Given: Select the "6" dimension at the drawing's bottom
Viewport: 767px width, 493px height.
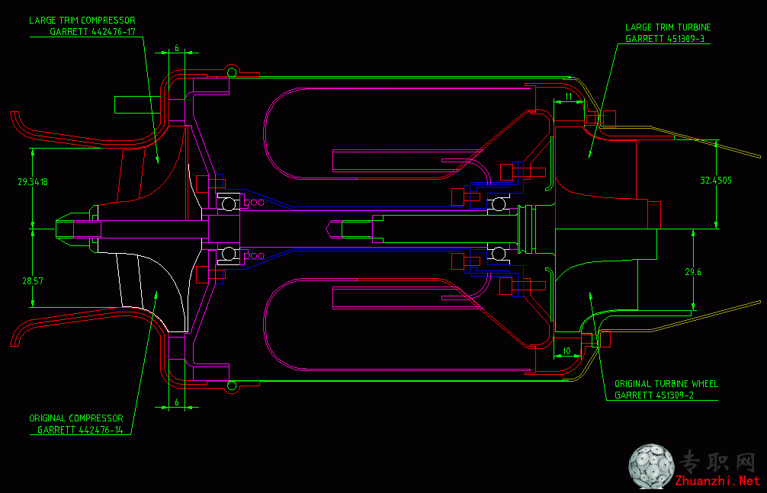Looking at the screenshot, I should pos(177,402).
